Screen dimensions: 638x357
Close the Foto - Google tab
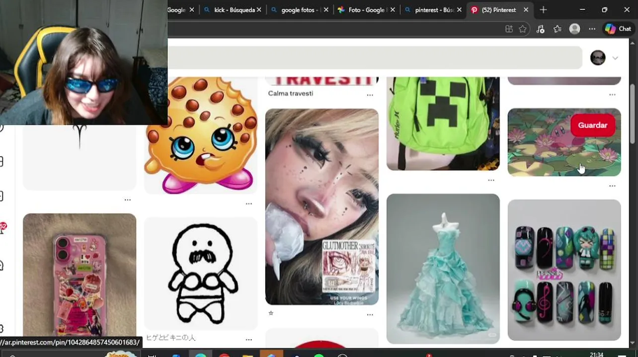click(393, 10)
